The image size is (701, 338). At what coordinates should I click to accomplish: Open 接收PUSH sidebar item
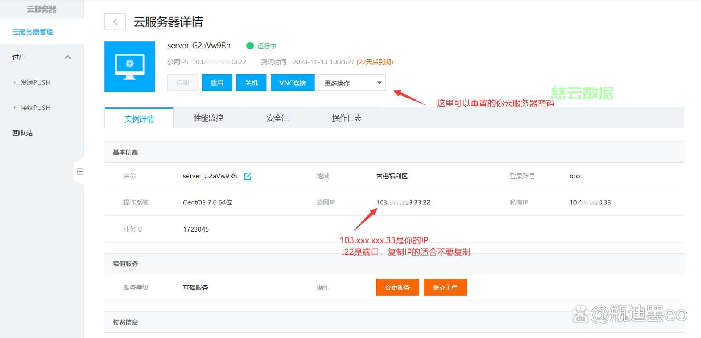35,107
